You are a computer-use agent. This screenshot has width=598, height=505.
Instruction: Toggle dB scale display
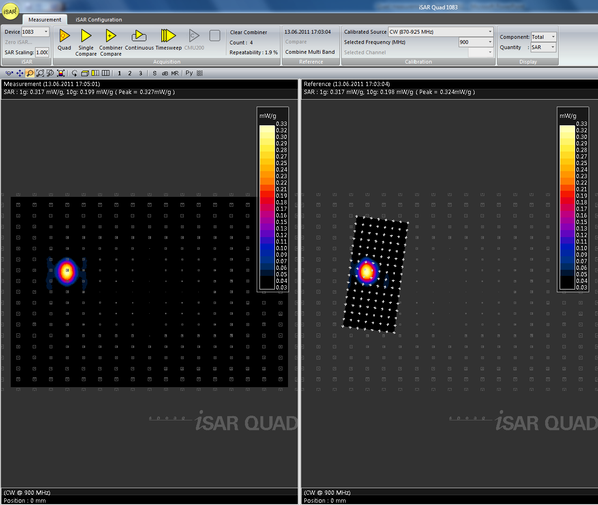point(165,73)
